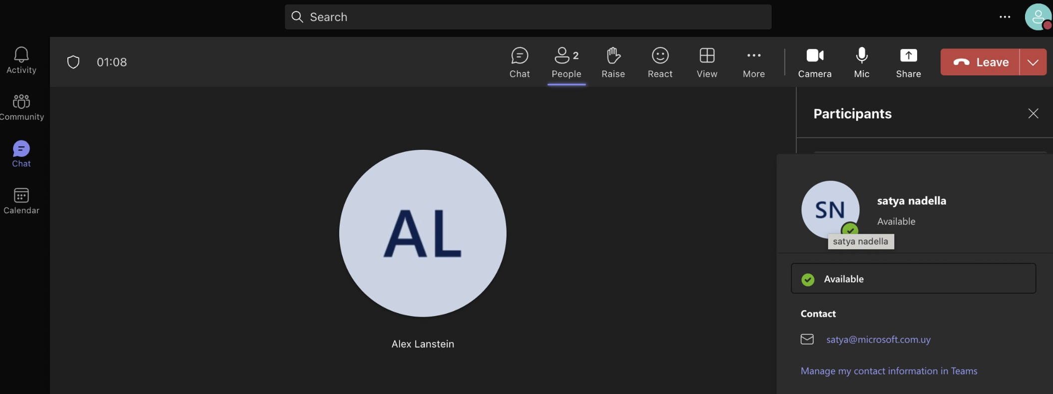
Task: Raise your hand in the meeting
Action: pos(613,62)
